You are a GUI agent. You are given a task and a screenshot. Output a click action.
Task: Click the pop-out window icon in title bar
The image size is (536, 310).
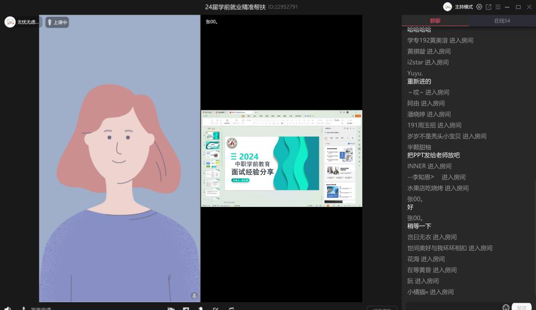488,7
